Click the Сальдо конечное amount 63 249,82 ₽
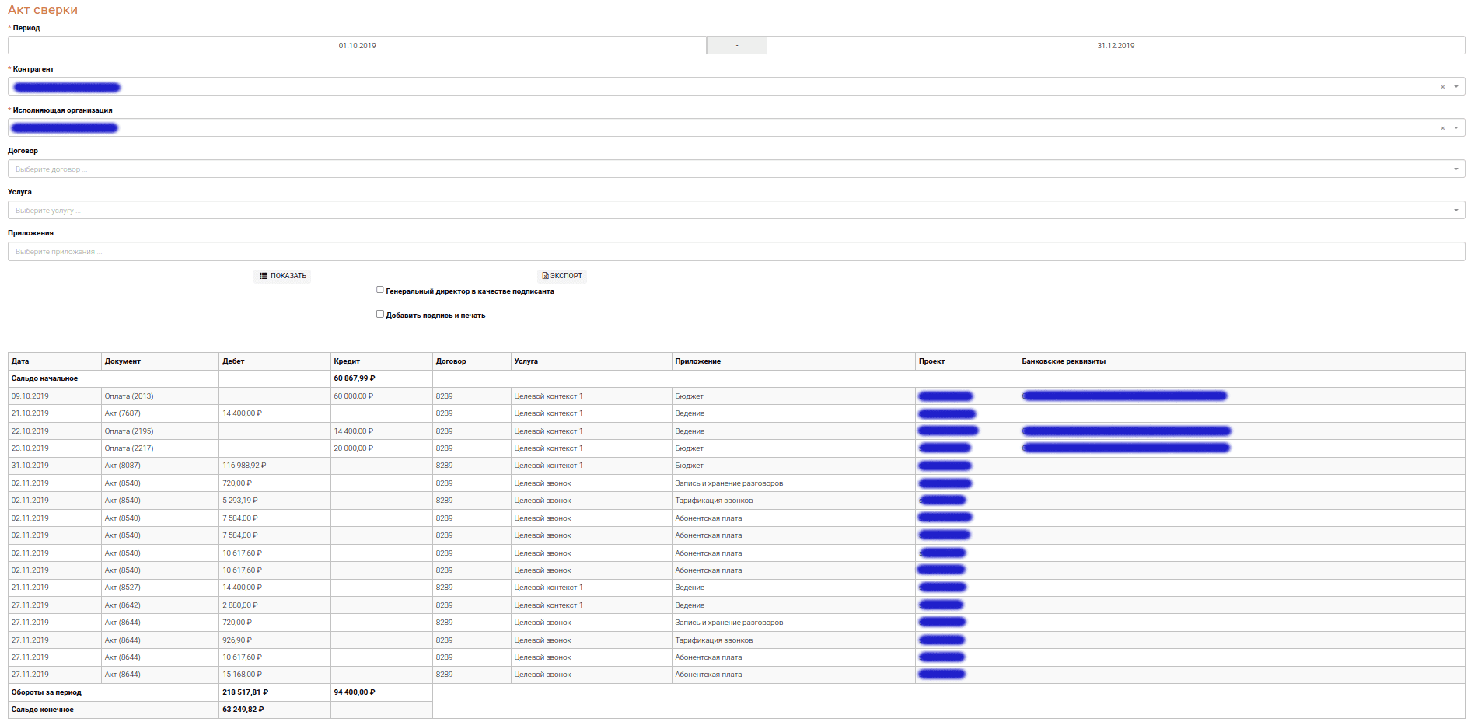The image size is (1471, 722). 243,710
